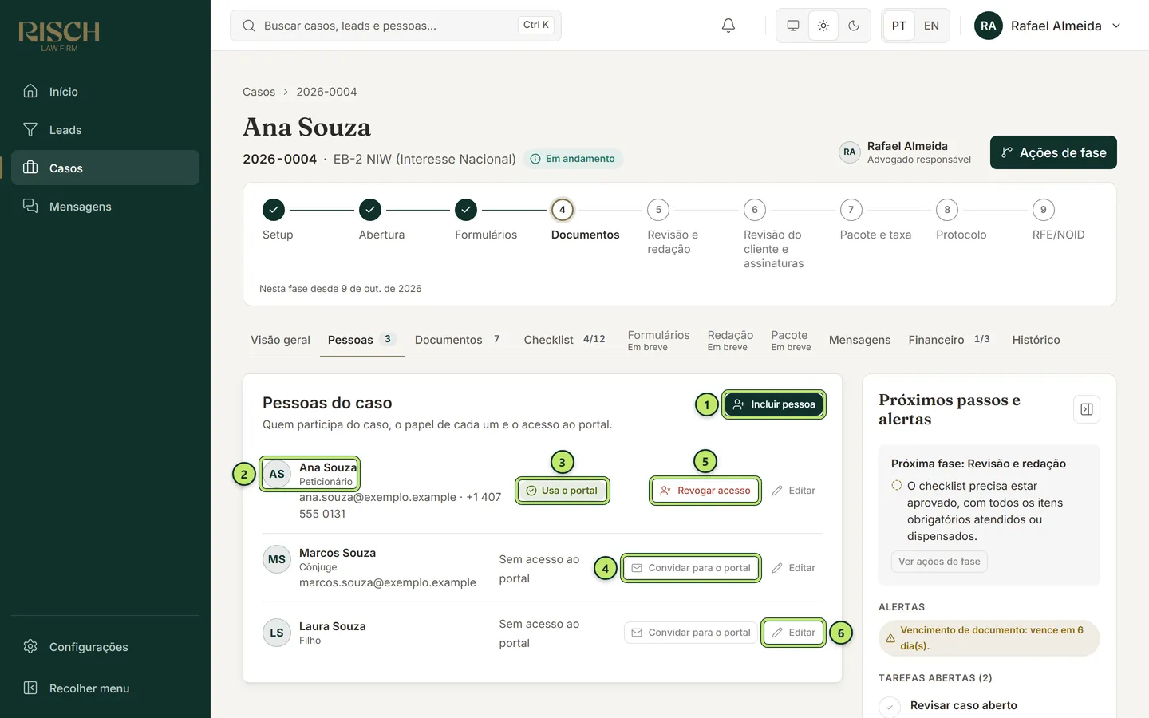Switch language to EN
1149x718 pixels.
[x=931, y=26]
